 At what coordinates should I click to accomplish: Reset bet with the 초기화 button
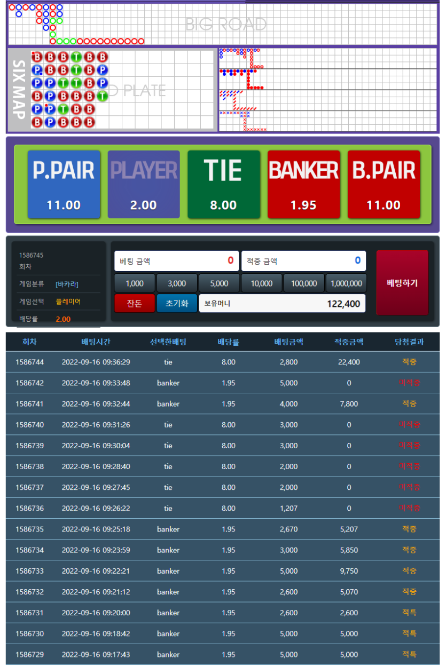[x=177, y=303]
